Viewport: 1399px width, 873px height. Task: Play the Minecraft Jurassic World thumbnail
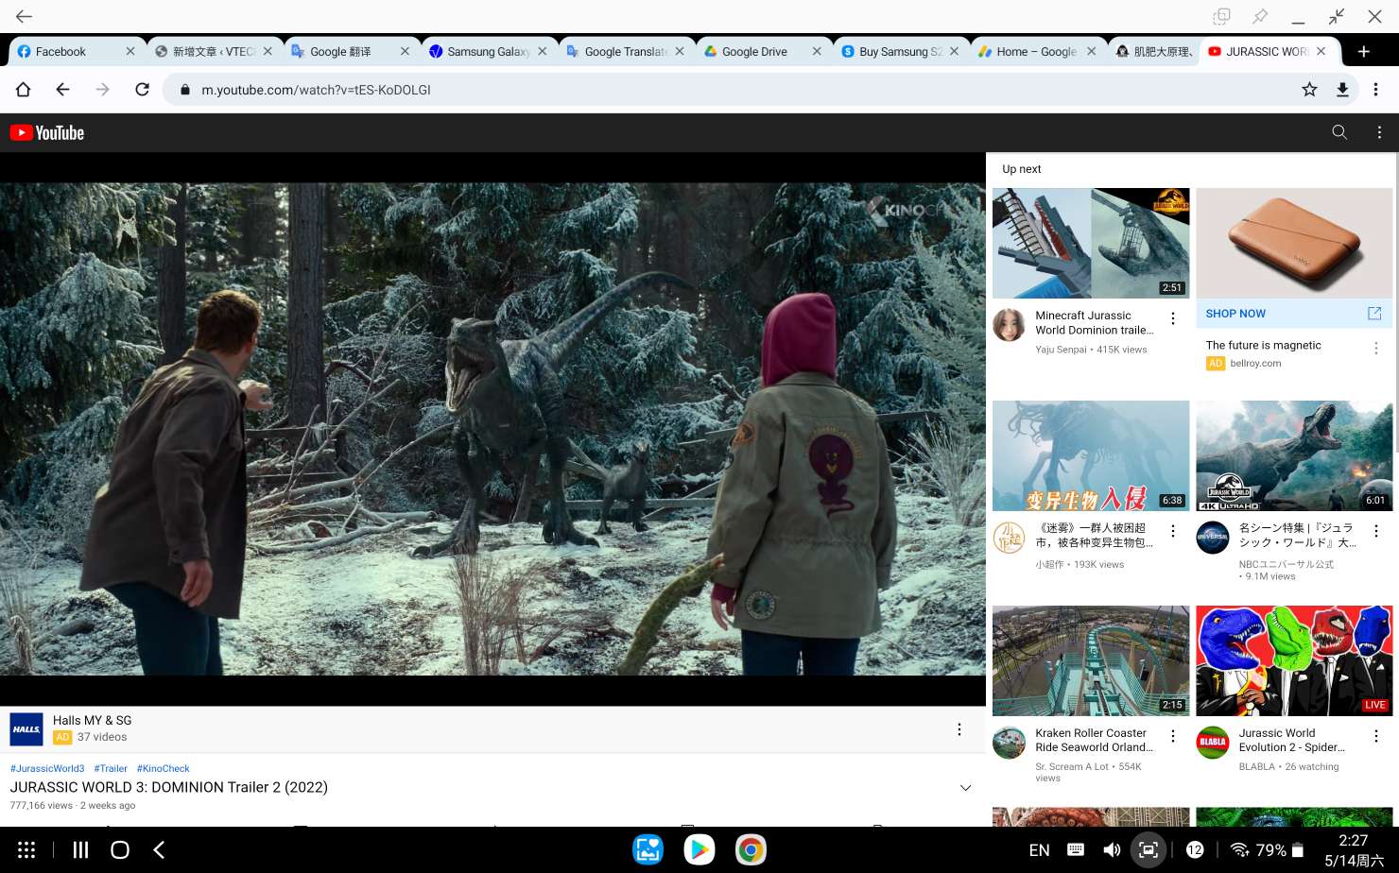pos(1091,243)
